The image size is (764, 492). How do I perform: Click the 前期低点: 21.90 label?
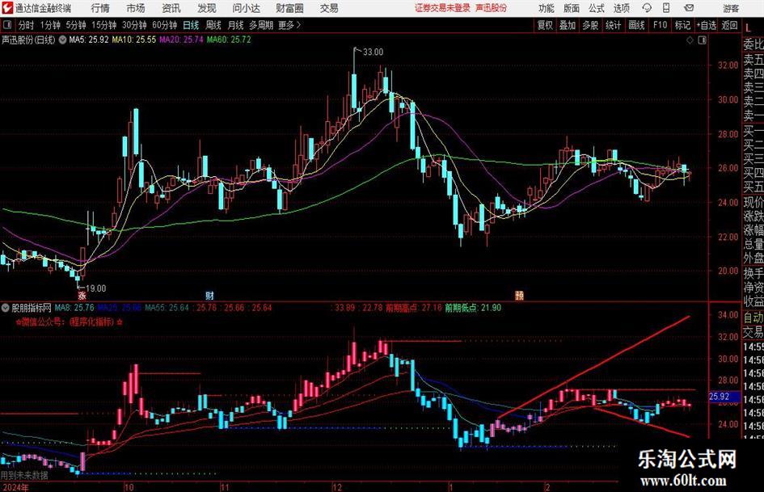tap(473, 308)
